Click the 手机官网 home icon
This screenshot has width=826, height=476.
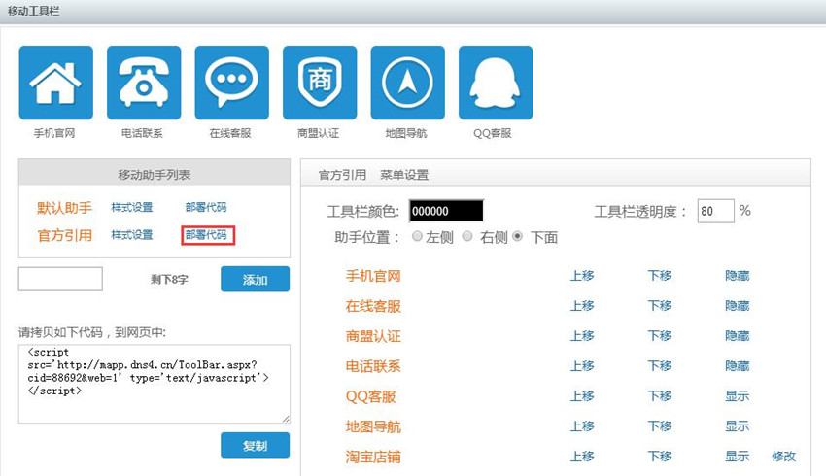[55, 83]
